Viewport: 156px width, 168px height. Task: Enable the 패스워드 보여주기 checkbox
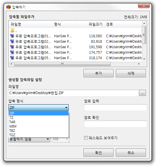[x=86, y=138]
